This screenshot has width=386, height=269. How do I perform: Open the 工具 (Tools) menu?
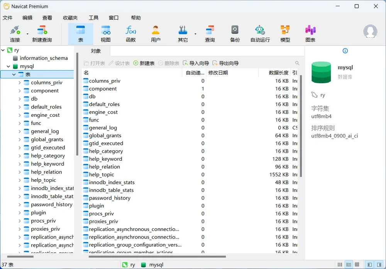pos(93,17)
